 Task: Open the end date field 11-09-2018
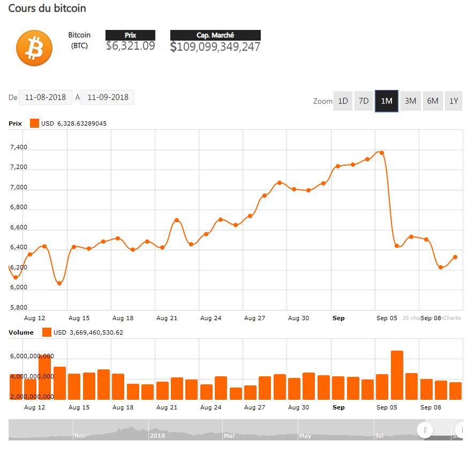tap(108, 97)
